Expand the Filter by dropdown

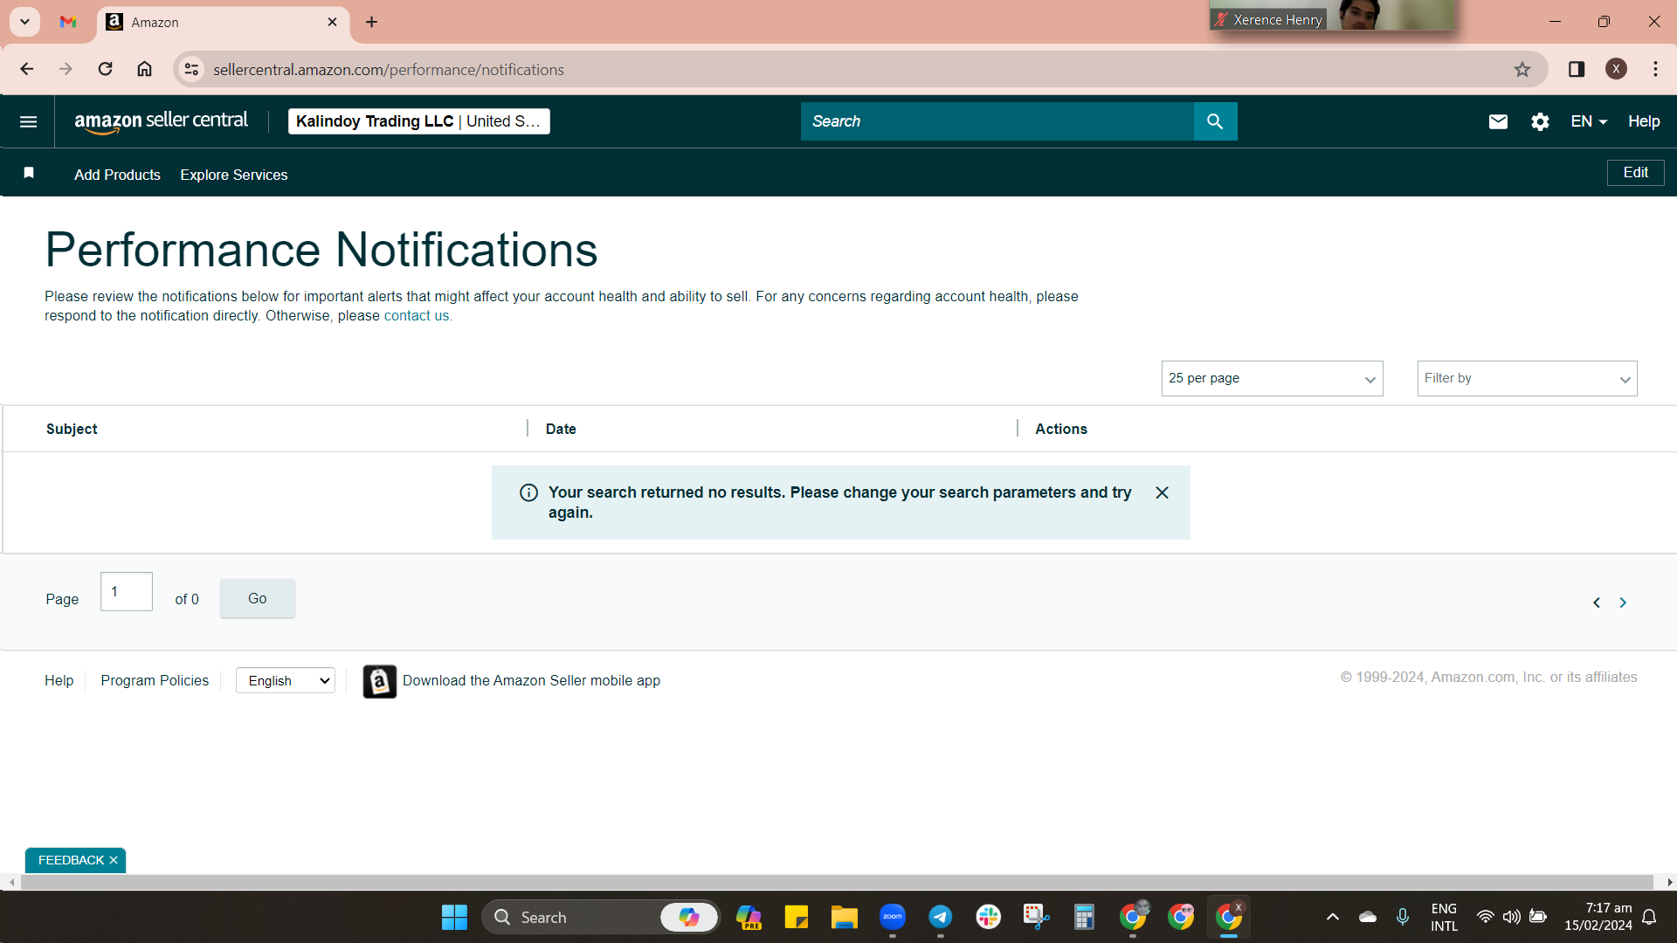click(x=1527, y=379)
